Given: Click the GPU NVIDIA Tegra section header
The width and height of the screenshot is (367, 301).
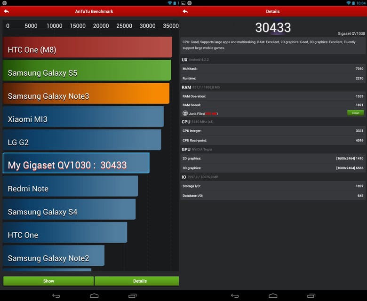Looking at the screenshot, I should pos(197,150).
